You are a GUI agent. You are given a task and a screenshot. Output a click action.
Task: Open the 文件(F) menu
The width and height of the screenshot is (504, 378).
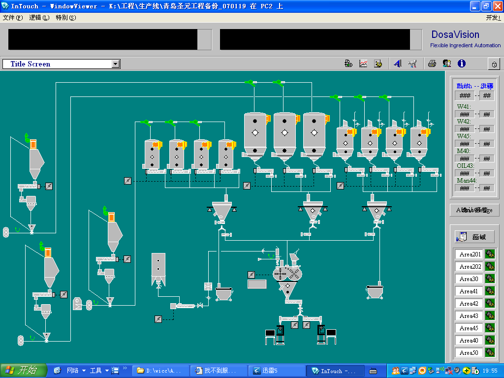(13, 18)
